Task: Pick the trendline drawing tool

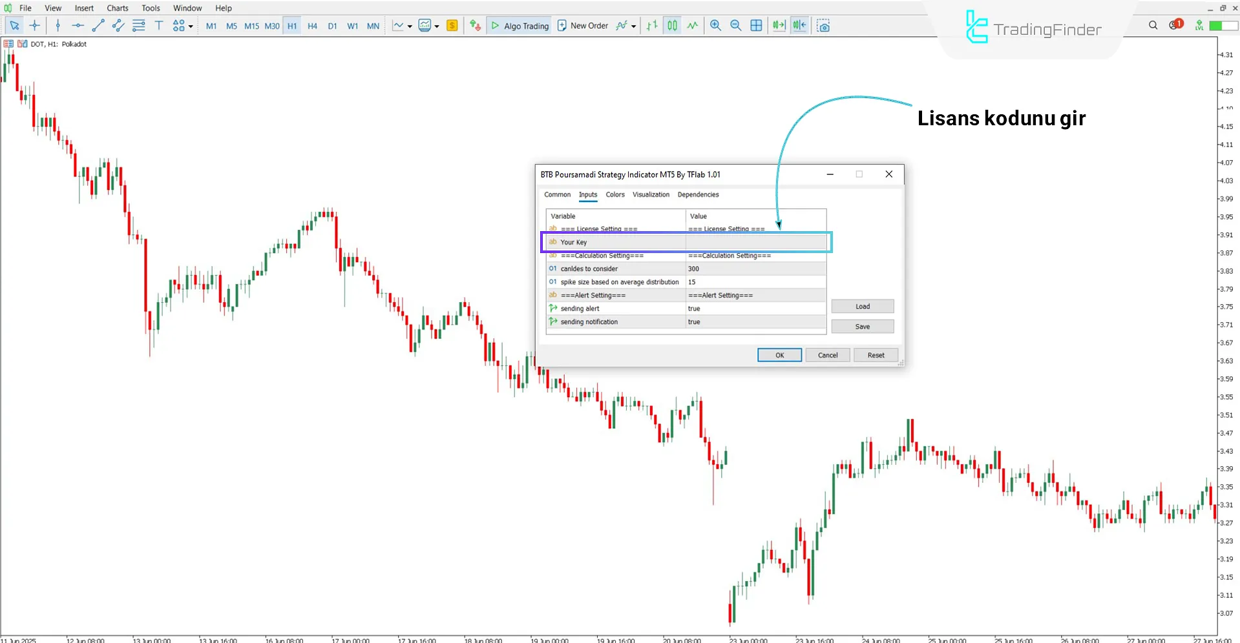Action: [98, 26]
